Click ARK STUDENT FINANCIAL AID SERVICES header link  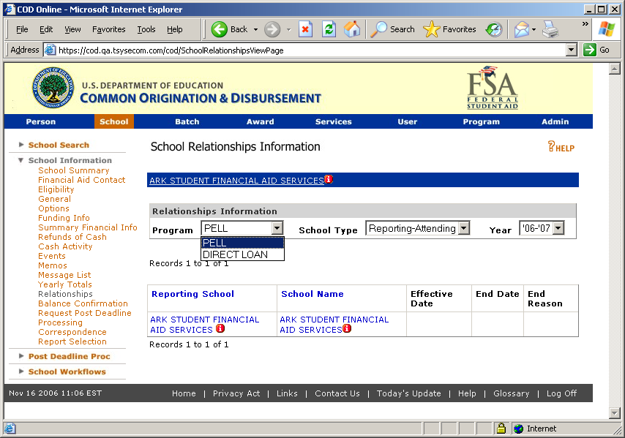(x=236, y=181)
